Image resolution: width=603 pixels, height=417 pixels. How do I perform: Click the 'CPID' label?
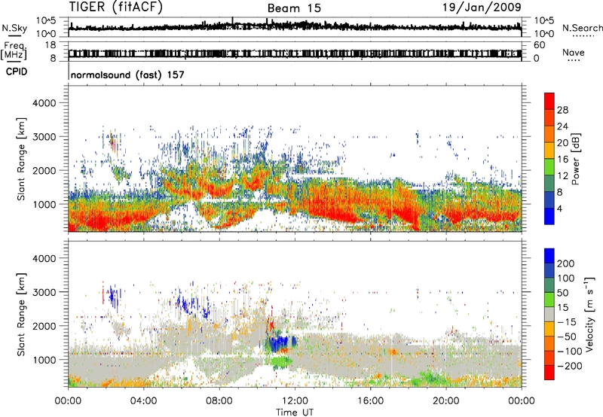[x=17, y=72]
